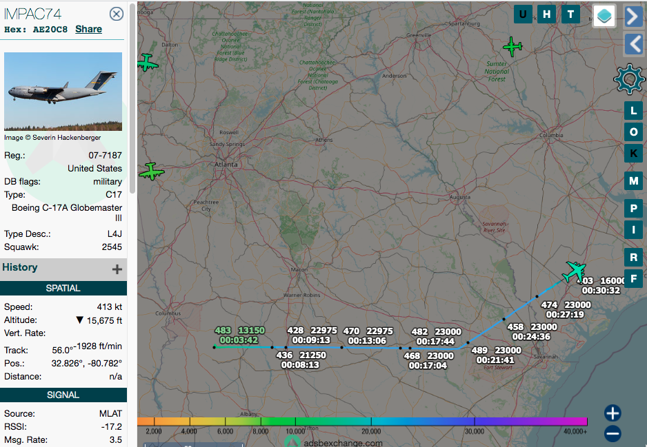Select the green aircraft near Sumter National Forest
Image resolution: width=647 pixels, height=447 pixels.
[512, 47]
